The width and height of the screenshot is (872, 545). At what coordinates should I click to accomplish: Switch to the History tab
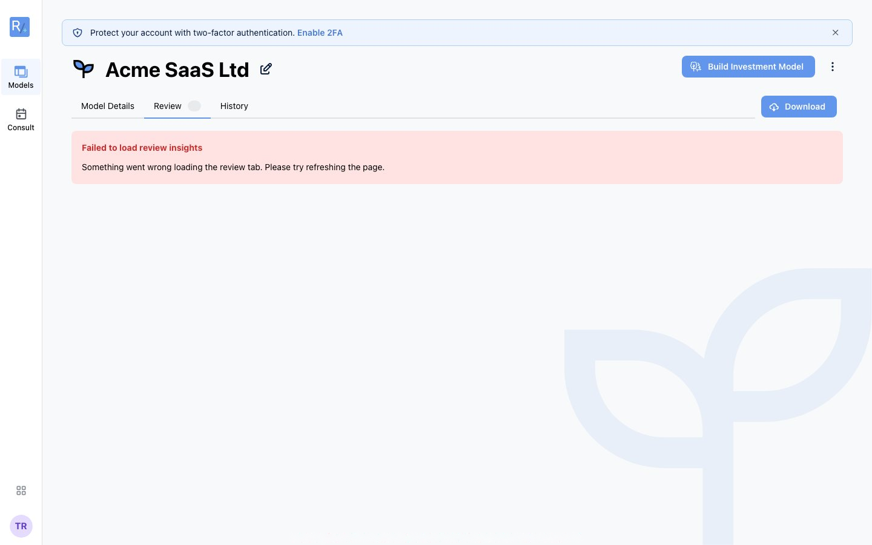click(234, 106)
